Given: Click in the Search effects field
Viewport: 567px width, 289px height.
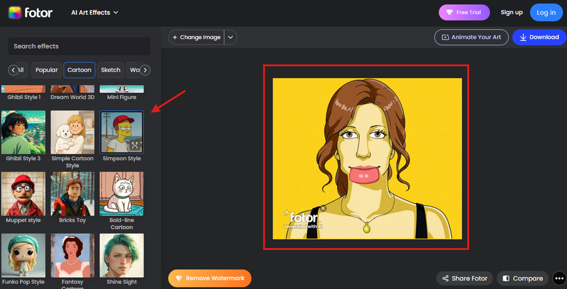Looking at the screenshot, I should point(78,46).
